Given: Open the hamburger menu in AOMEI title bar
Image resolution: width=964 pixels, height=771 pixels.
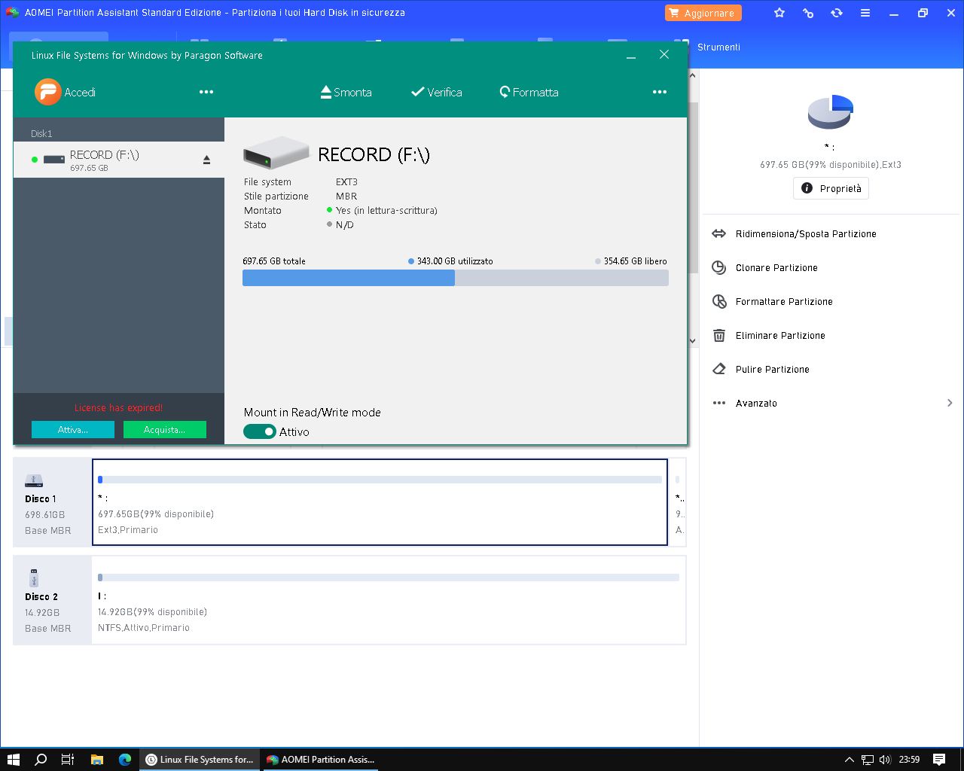Looking at the screenshot, I should tap(865, 13).
